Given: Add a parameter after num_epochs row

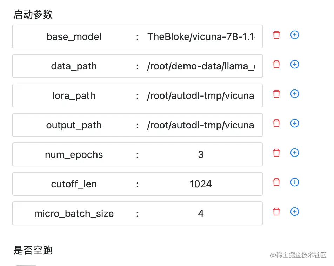Looking at the screenshot, I should click(x=295, y=153).
